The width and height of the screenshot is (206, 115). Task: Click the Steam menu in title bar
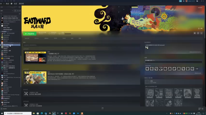tap(2, 1)
